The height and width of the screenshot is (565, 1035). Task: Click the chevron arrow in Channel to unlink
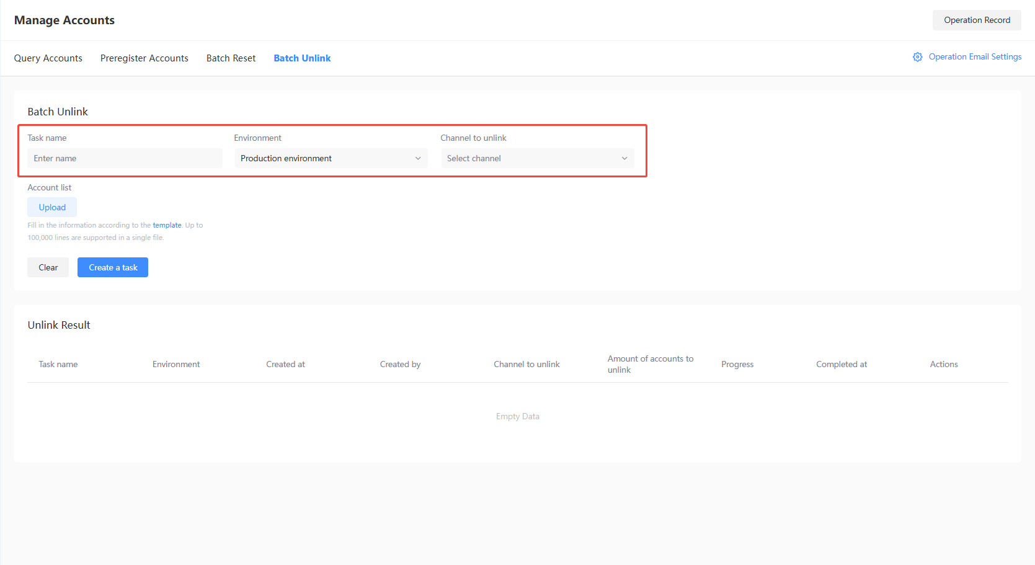[x=624, y=159]
